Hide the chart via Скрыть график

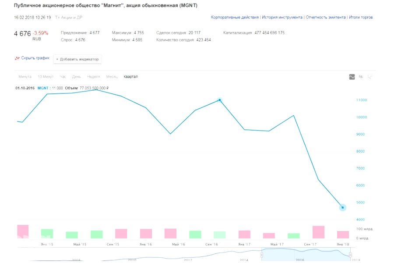pyautogui.click(x=35, y=58)
